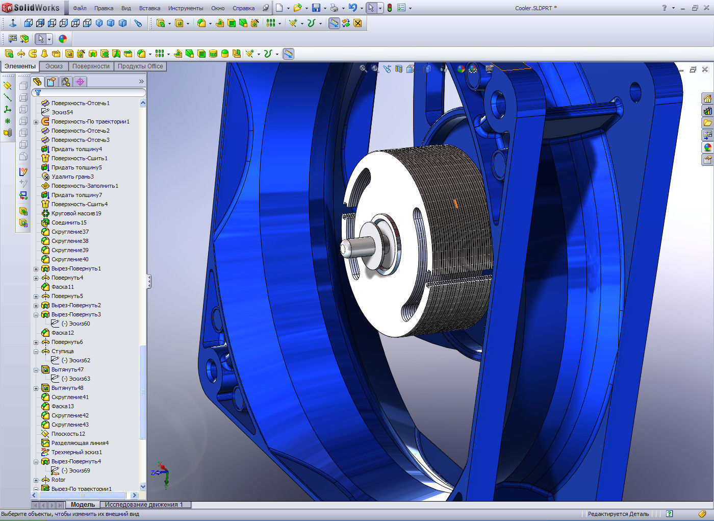
Task: Collapse Вытянуть47 tree node
Action: (36, 370)
